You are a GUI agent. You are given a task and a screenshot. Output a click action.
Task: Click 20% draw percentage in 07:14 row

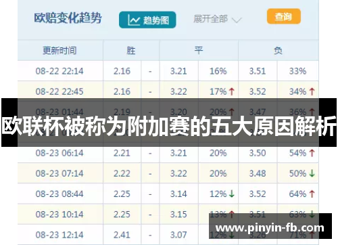coord(218,173)
